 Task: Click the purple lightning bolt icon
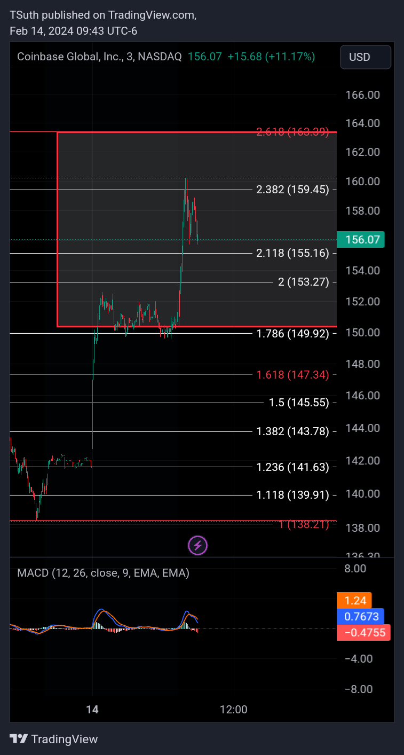point(198,545)
